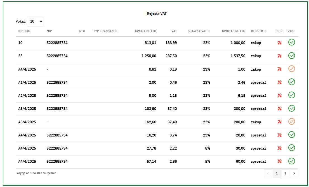
Task: Click the tools icon in the 1,00 brutto zakup row
Action: tap(279, 69)
